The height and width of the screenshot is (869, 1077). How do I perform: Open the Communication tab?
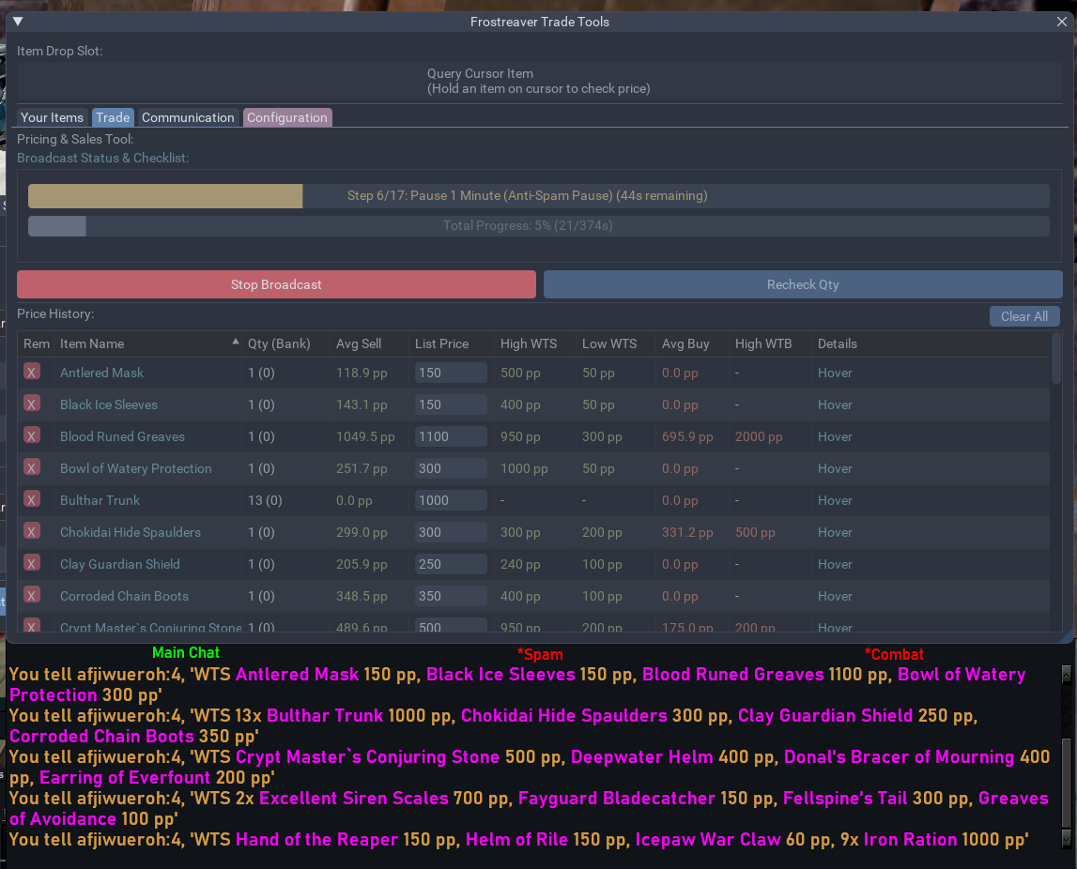188,117
